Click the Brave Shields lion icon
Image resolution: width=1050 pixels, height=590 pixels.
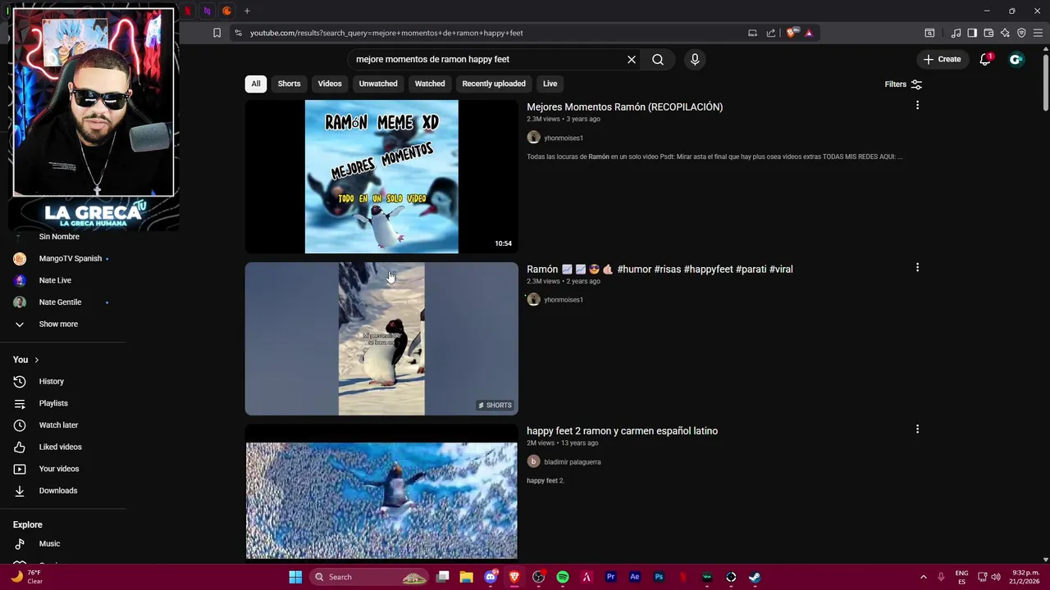pos(791,33)
